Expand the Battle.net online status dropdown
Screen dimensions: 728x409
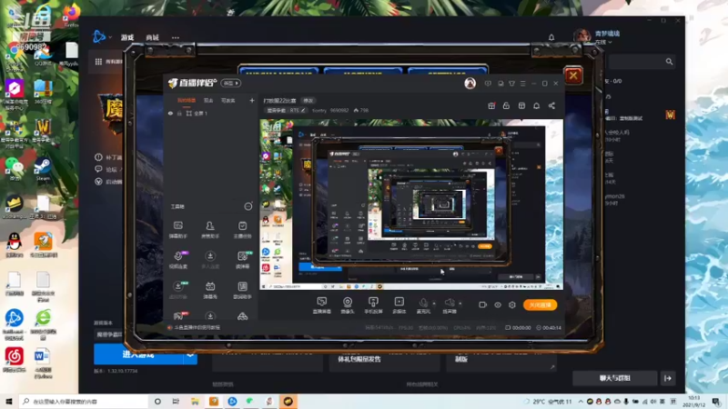(603, 42)
